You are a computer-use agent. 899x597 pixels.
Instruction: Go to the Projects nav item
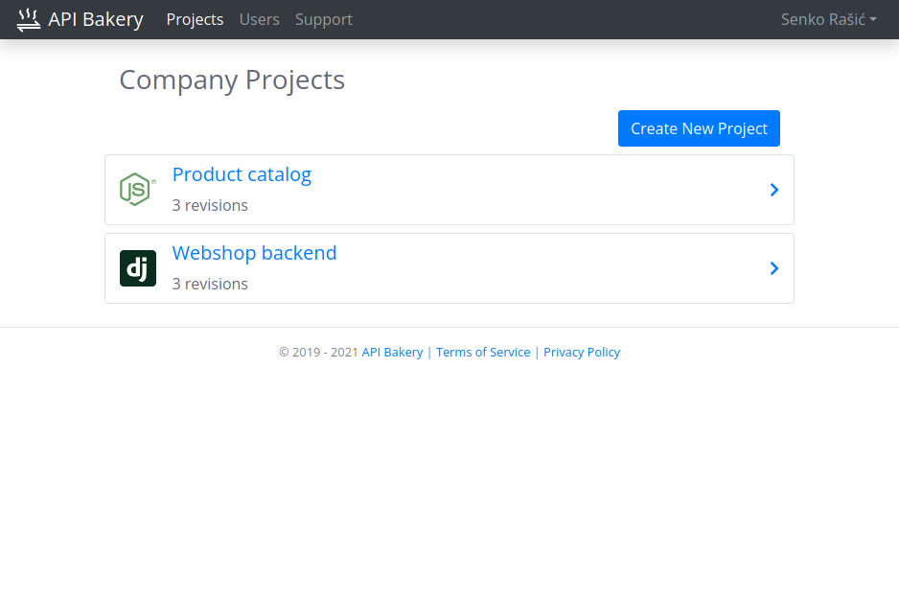pyautogui.click(x=195, y=19)
